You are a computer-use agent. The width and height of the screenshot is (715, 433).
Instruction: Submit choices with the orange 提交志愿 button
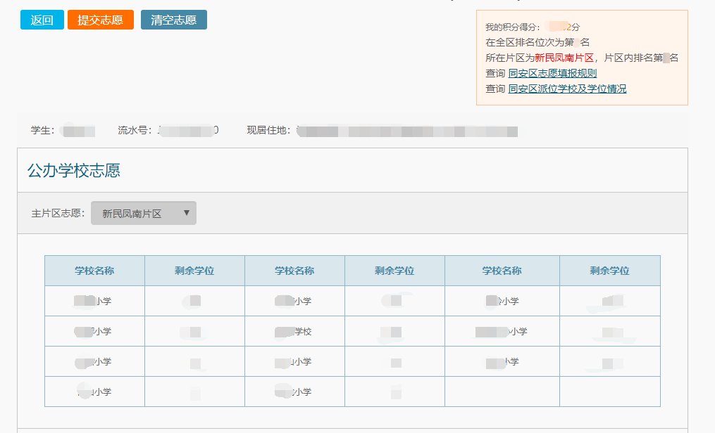(101, 20)
